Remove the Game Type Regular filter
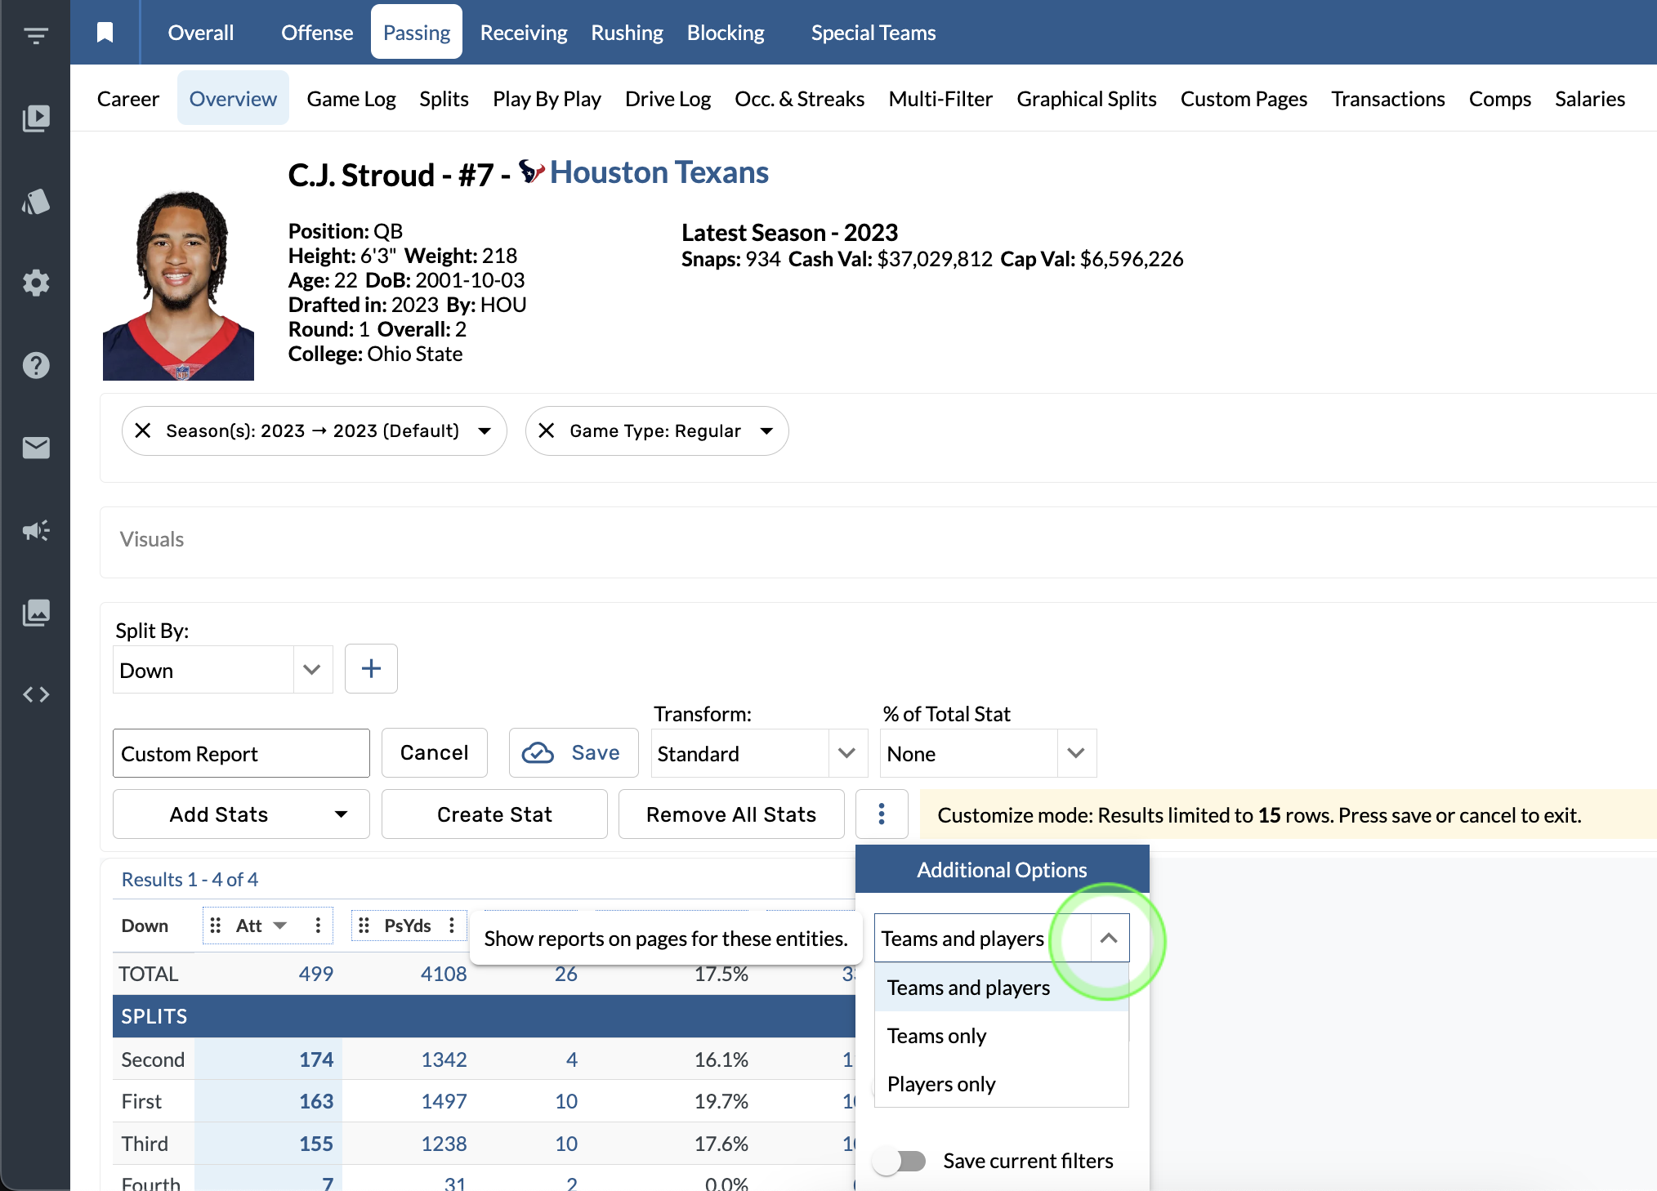This screenshot has height=1191, width=1657. point(547,430)
